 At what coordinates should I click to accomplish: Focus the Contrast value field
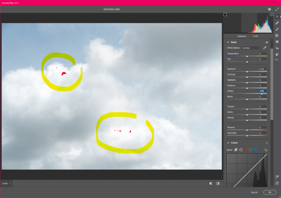coord(263,74)
